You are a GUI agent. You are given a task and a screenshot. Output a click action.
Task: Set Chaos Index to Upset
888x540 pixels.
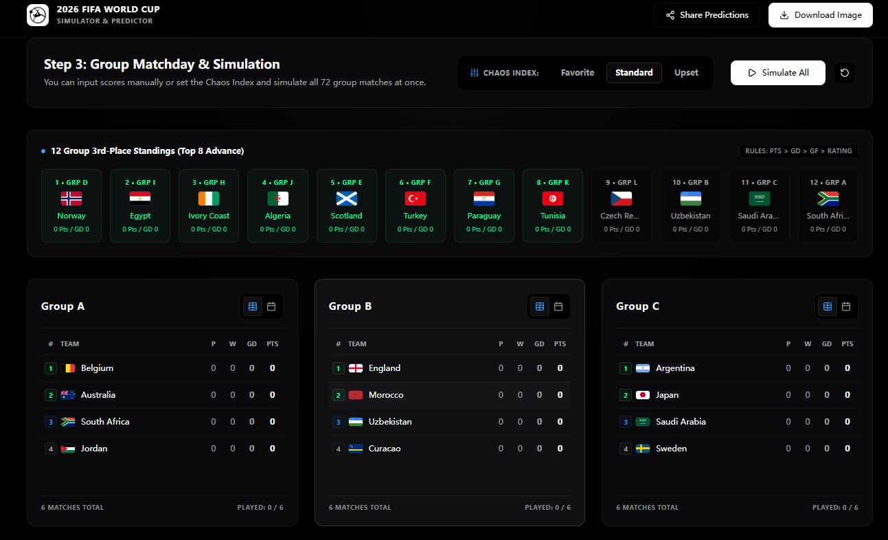(x=686, y=73)
